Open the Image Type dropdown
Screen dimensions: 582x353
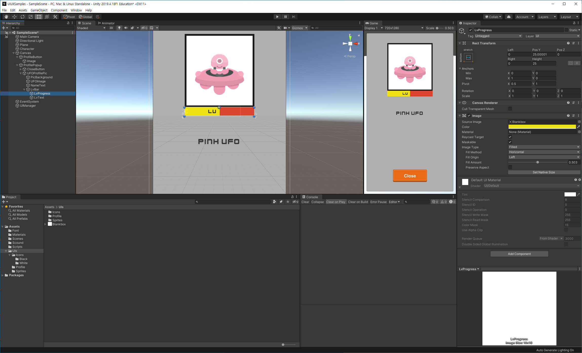pyautogui.click(x=544, y=147)
